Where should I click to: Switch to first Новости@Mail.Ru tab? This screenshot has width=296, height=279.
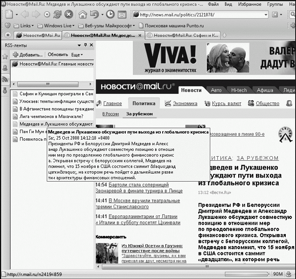(x=38, y=35)
